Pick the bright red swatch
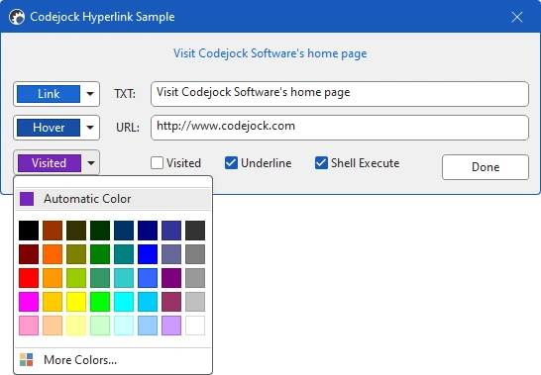Image resolution: width=541 pixels, height=375 pixels. (x=29, y=278)
